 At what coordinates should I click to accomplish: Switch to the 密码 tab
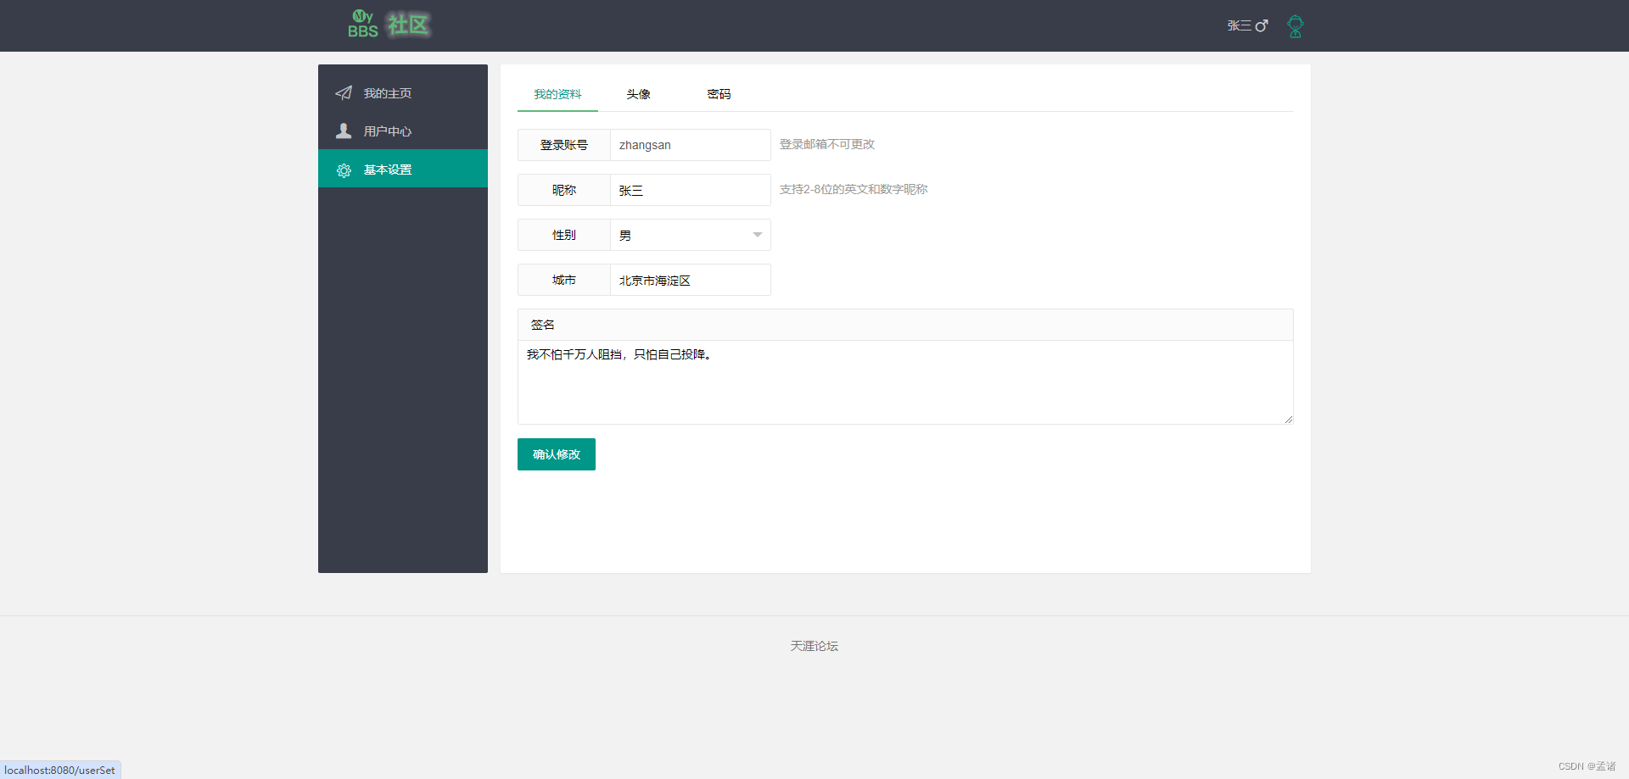[x=719, y=94]
